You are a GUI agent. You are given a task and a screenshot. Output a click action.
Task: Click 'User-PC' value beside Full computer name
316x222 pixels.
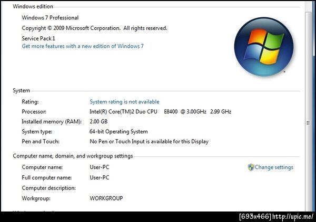[x=100, y=177]
